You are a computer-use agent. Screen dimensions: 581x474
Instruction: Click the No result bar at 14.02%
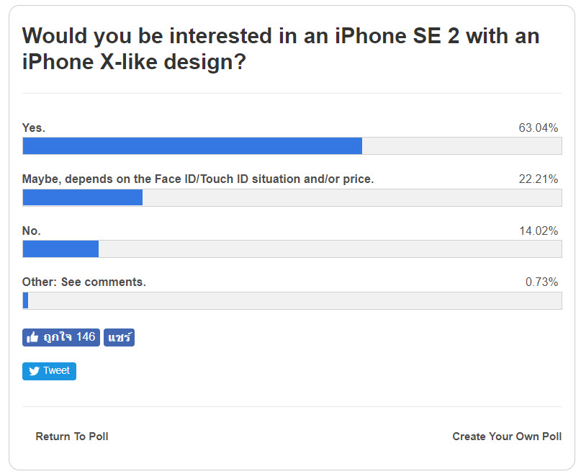[60, 249]
